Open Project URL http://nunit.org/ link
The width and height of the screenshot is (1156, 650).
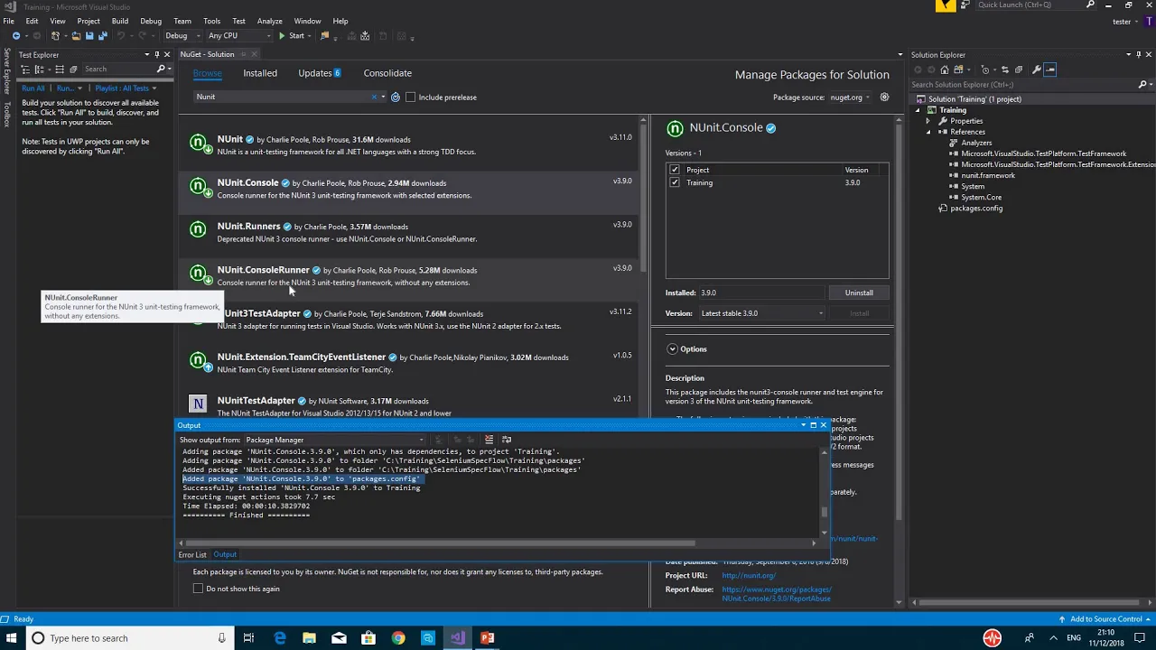point(749,576)
